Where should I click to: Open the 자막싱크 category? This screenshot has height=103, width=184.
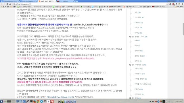pyautogui.click(x=139, y=69)
